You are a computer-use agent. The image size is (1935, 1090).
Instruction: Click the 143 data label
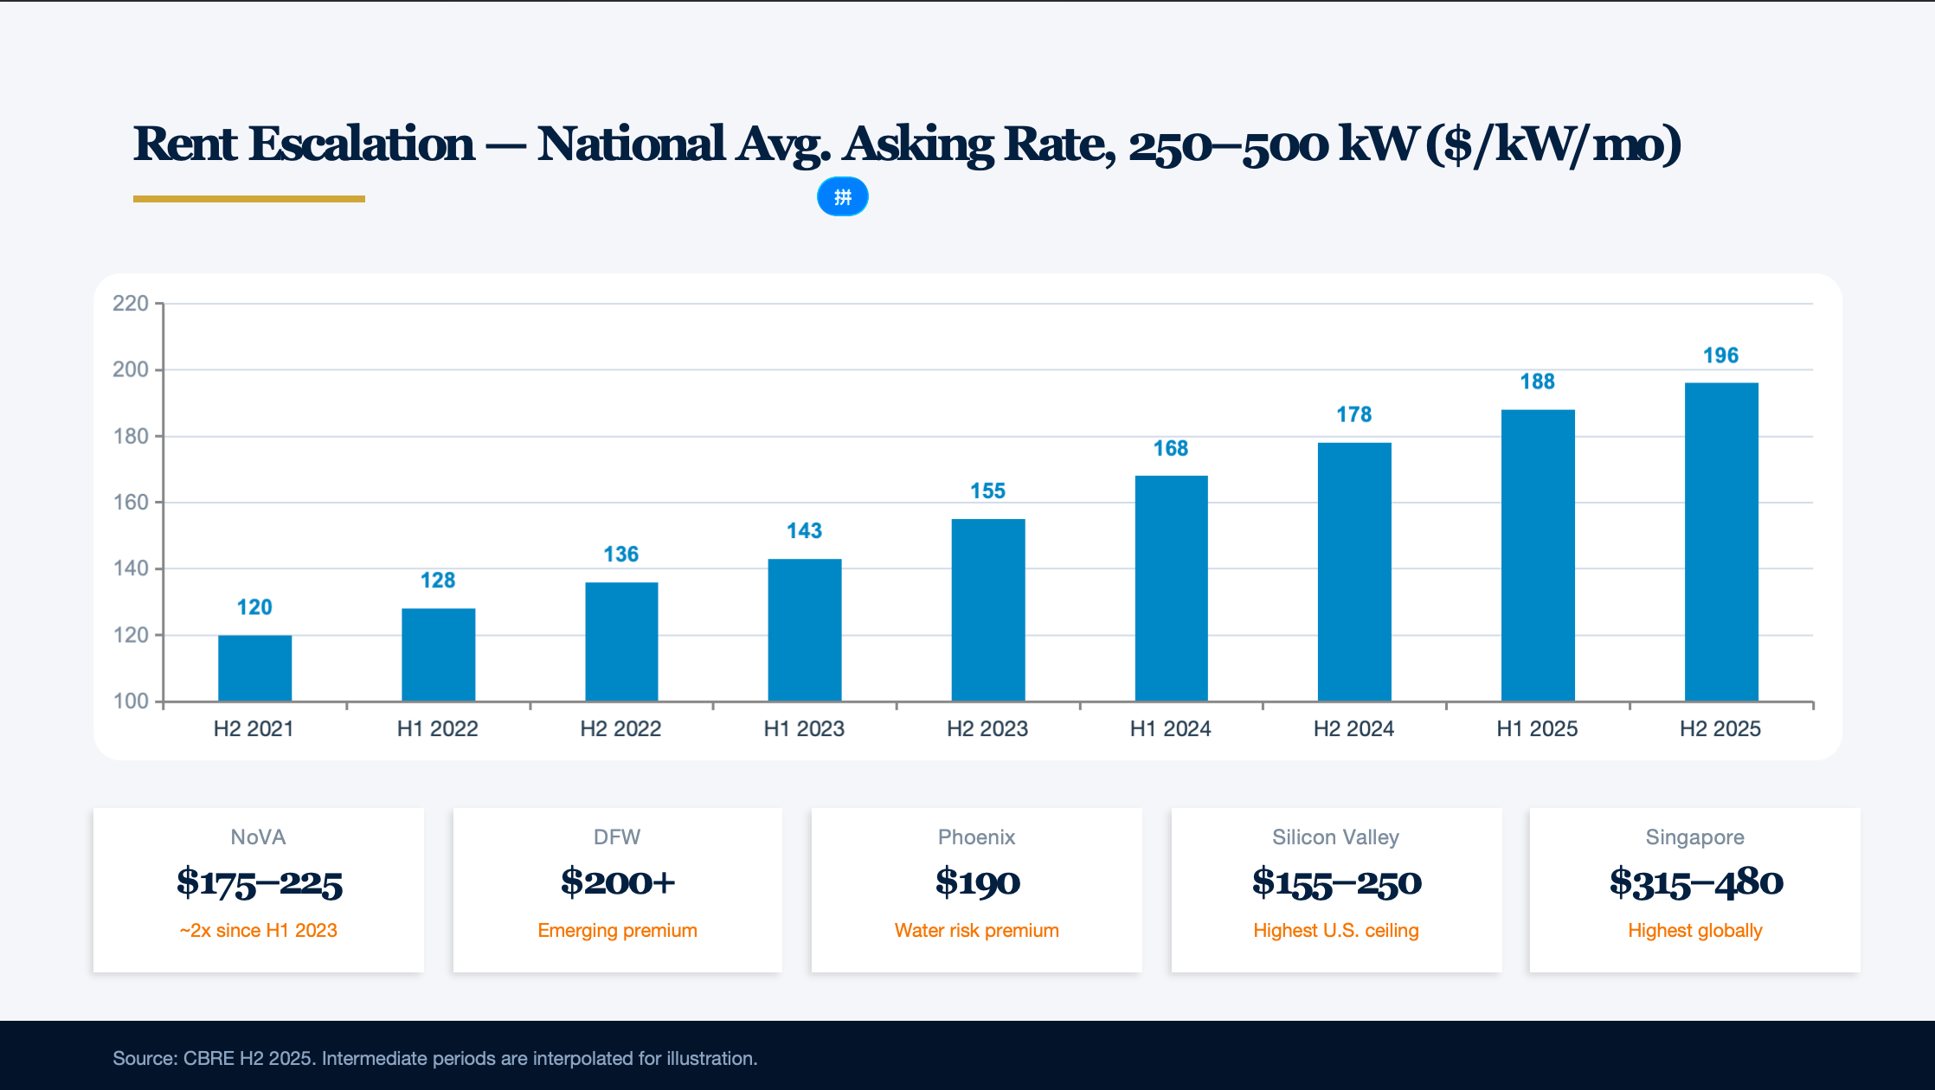click(x=804, y=531)
